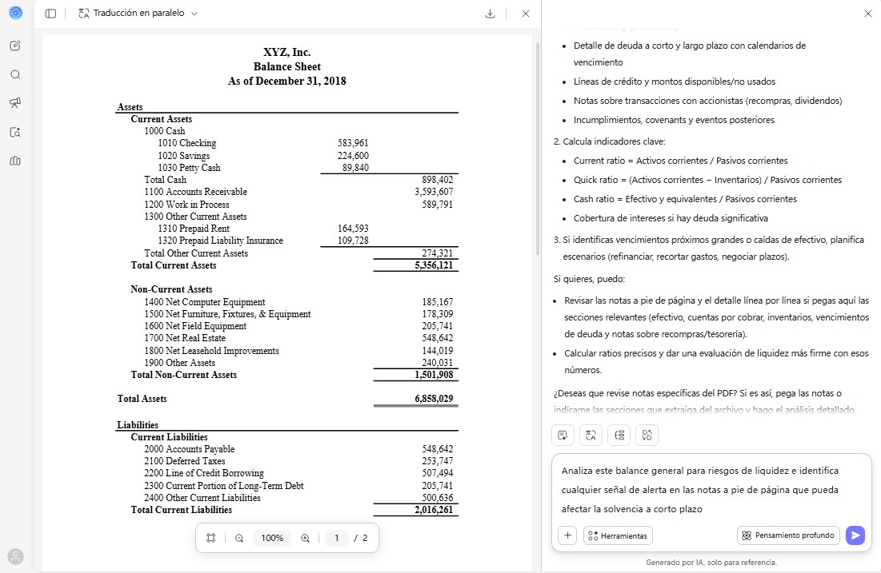Click 'Liabilities' section heading
Viewport: 881px width, 573px height.
tap(138, 425)
